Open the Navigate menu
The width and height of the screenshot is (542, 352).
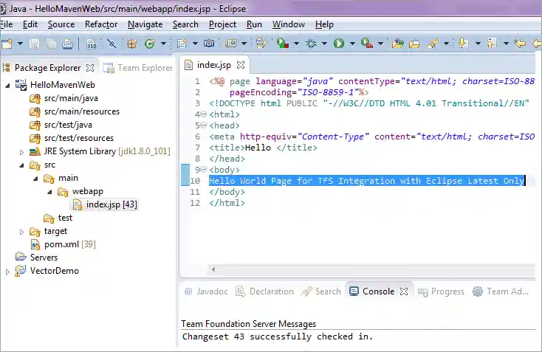(145, 24)
